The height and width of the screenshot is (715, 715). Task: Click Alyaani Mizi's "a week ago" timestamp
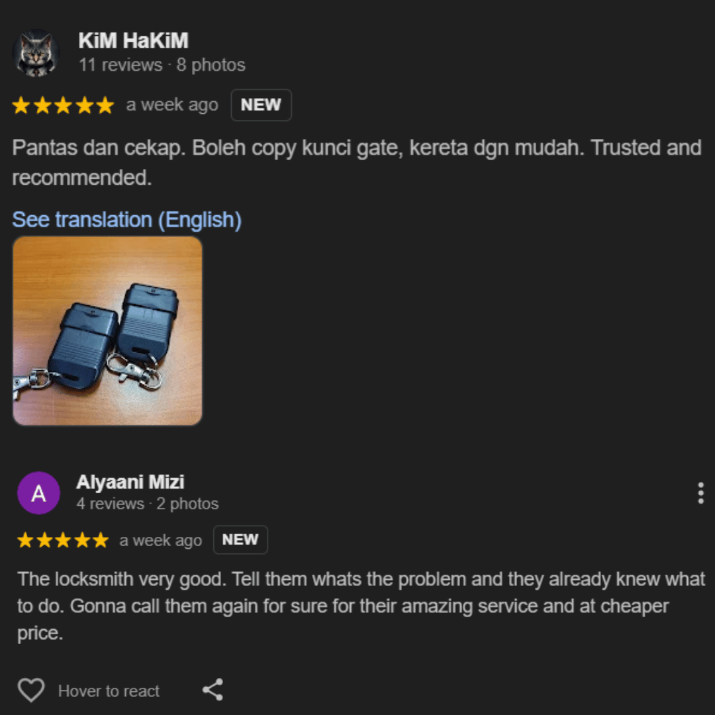(160, 540)
